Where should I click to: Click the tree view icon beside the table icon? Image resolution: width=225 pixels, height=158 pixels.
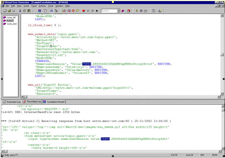pos(56,11)
